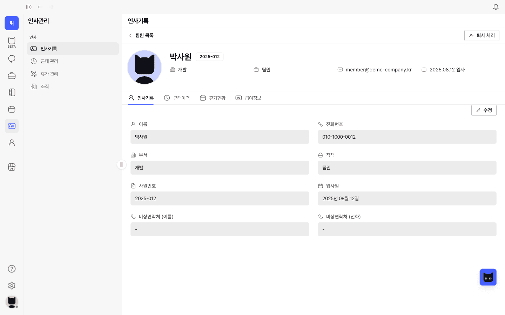This screenshot has width=505, height=315.
Task: Switch to the 휴가현황 tab
Action: coord(213,98)
